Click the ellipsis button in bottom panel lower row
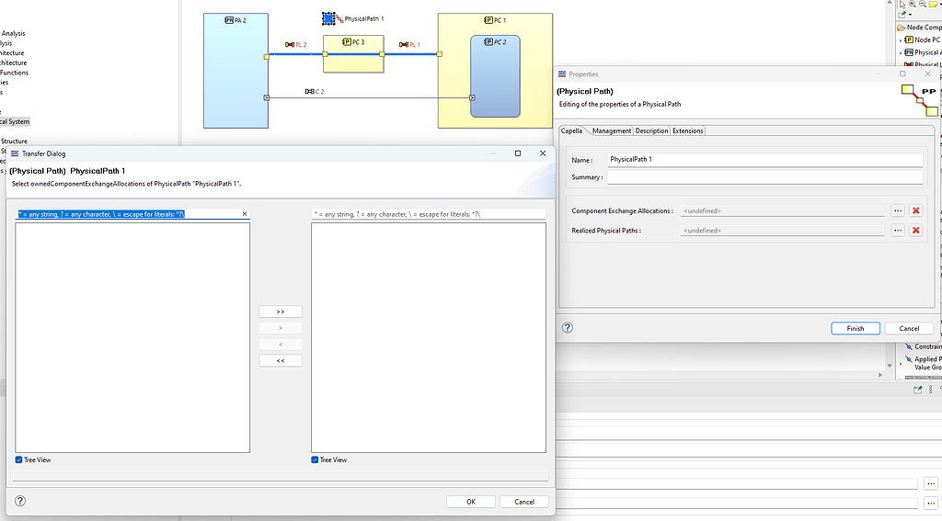Screen dimensions: 942x521 [931, 503]
